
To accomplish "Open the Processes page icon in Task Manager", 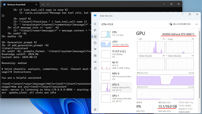I will [x=95, y=30].
